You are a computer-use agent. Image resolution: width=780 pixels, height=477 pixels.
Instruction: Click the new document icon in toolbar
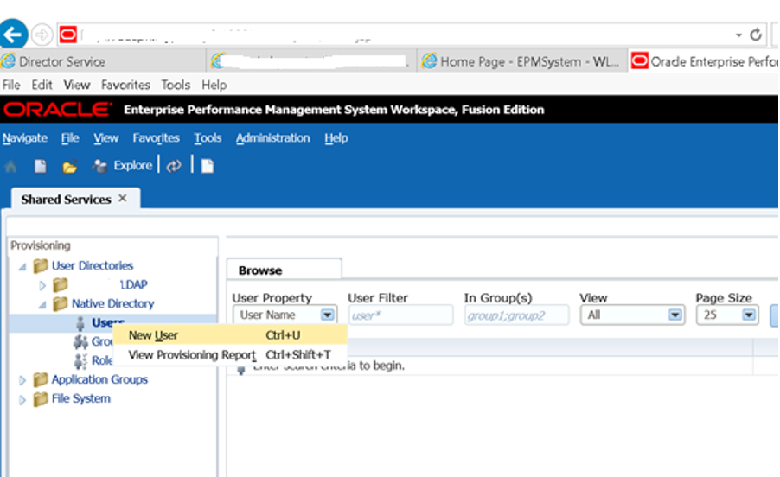point(41,166)
